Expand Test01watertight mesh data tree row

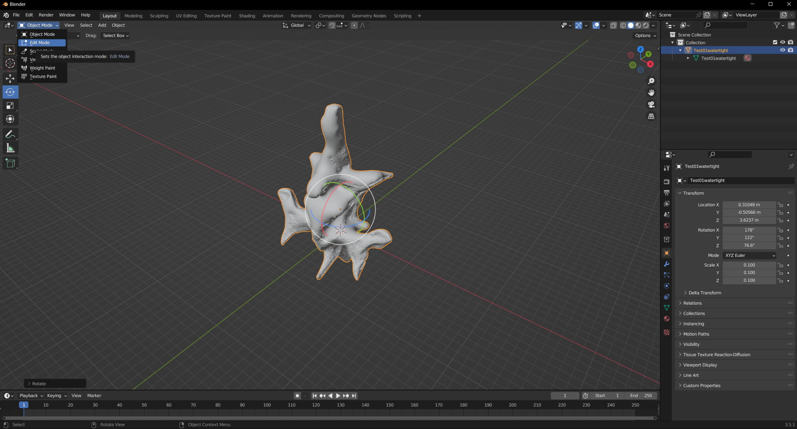[x=688, y=58]
